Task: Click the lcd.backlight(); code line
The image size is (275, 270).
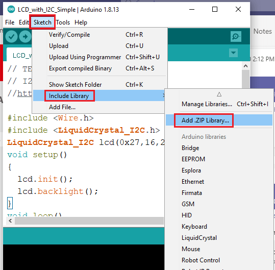Action: 58,191
